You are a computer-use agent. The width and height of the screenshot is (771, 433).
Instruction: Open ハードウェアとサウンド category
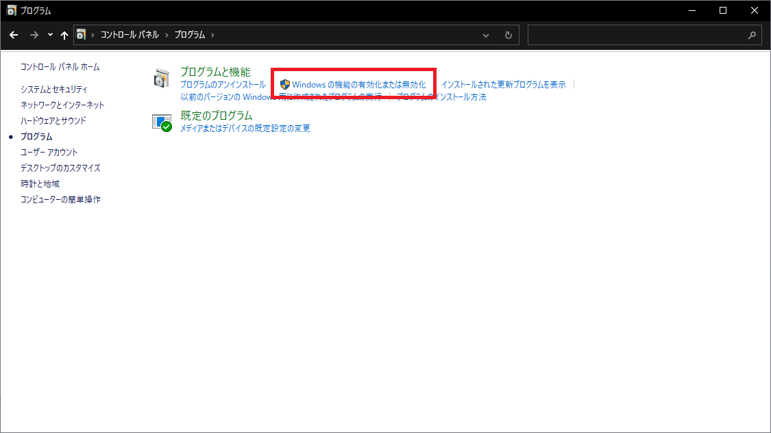pyautogui.click(x=53, y=121)
